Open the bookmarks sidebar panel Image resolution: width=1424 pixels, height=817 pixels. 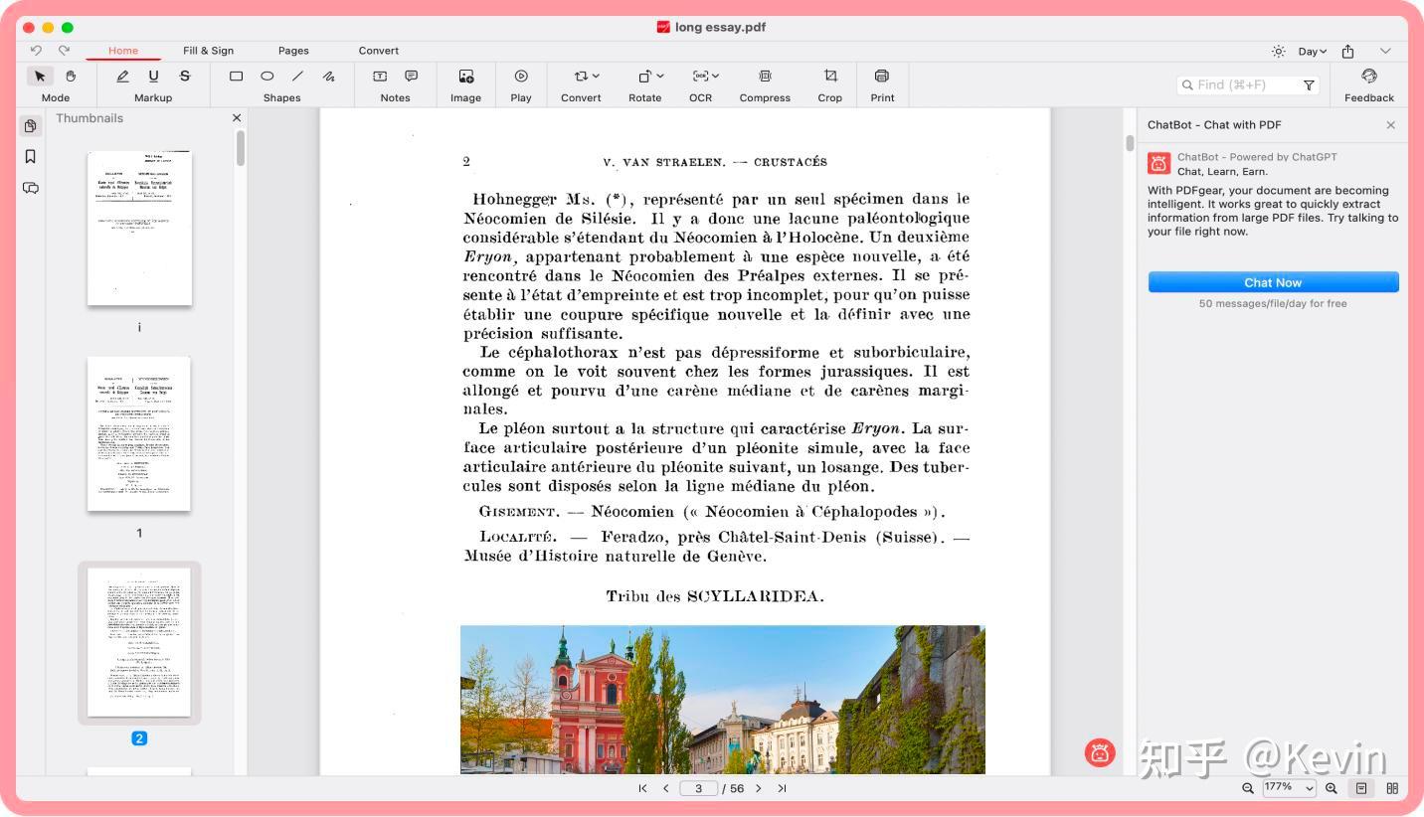pos(31,156)
